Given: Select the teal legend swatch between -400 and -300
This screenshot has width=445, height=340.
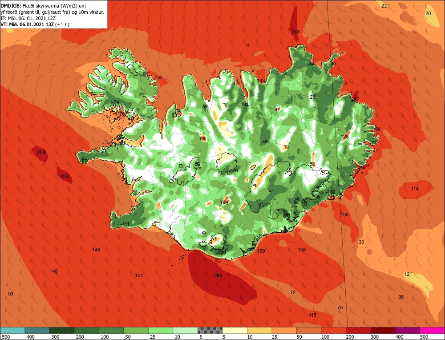Looking at the screenshot, I should tap(37, 330).
